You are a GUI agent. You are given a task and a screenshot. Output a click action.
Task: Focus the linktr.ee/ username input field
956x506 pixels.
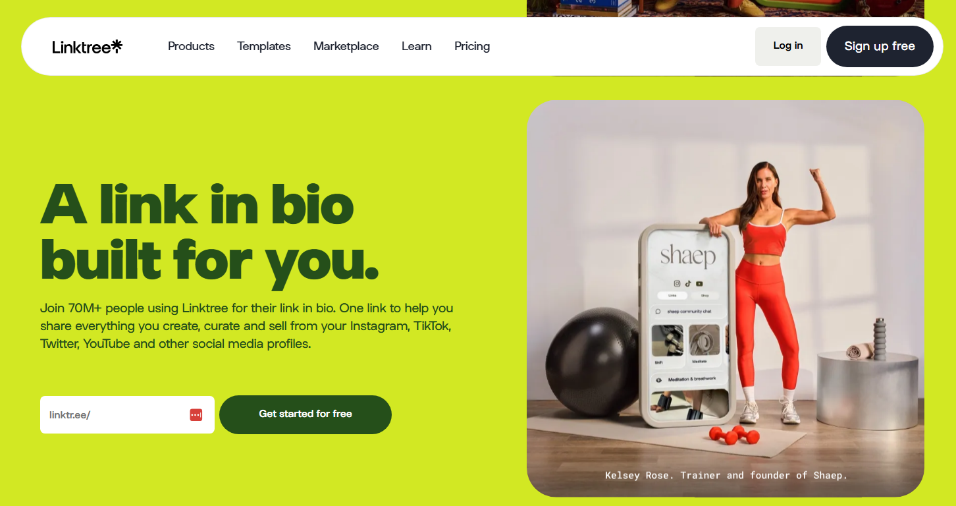pos(127,414)
